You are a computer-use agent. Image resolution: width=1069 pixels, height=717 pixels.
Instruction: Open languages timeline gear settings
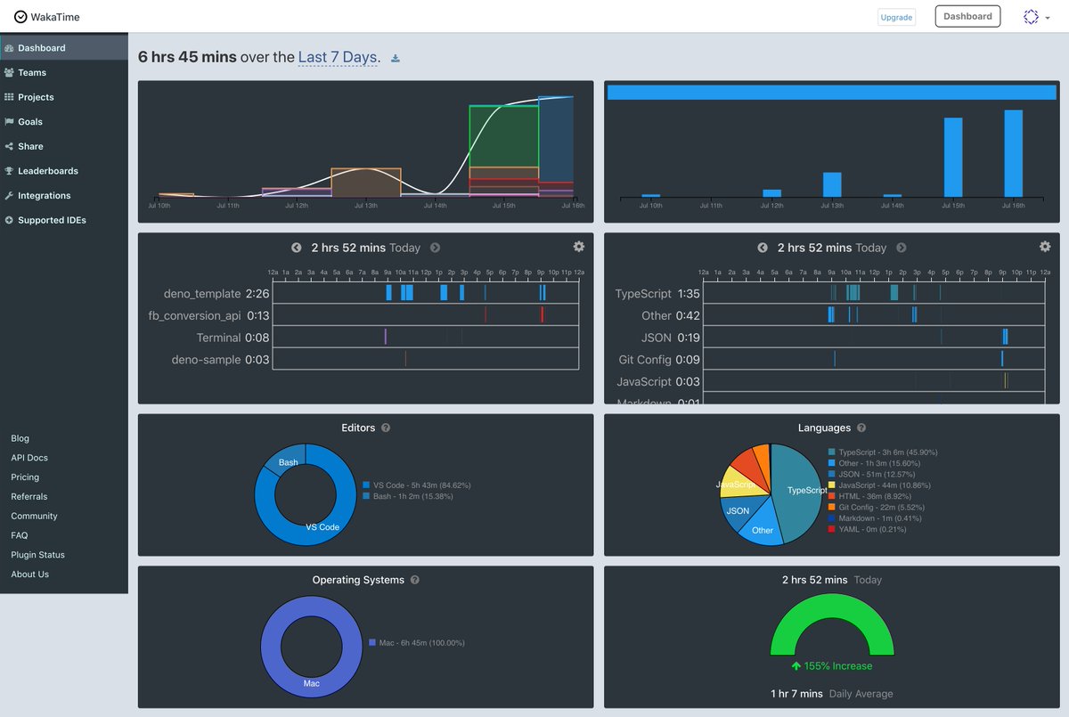click(x=1045, y=247)
